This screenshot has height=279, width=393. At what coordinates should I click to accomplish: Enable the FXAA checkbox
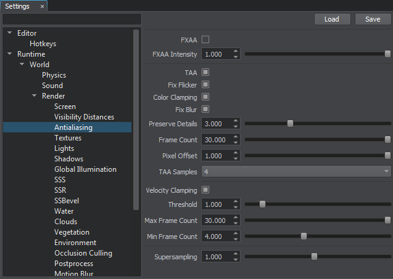pyautogui.click(x=205, y=39)
